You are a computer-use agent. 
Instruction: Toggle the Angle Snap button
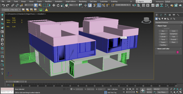99,5
